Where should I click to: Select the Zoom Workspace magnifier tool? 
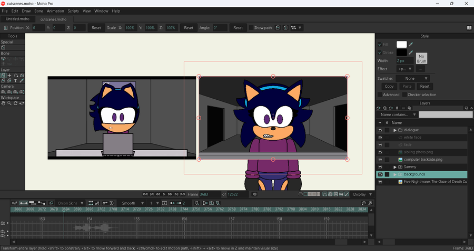coord(9,103)
